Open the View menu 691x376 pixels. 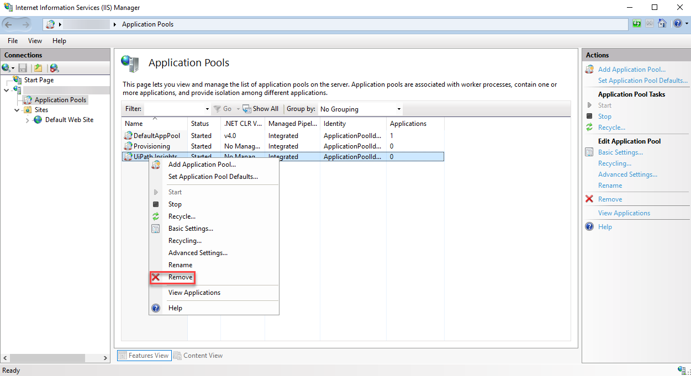35,41
